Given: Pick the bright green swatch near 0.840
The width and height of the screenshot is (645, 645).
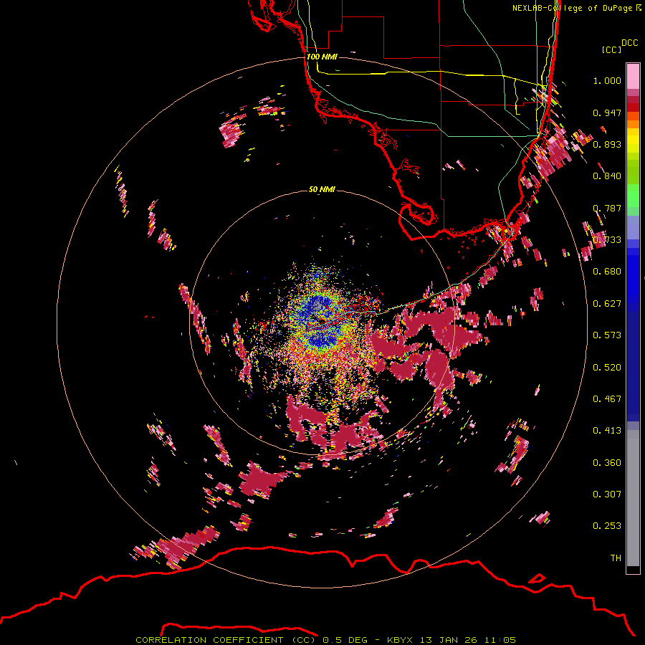Looking at the screenshot, I should (633, 196).
